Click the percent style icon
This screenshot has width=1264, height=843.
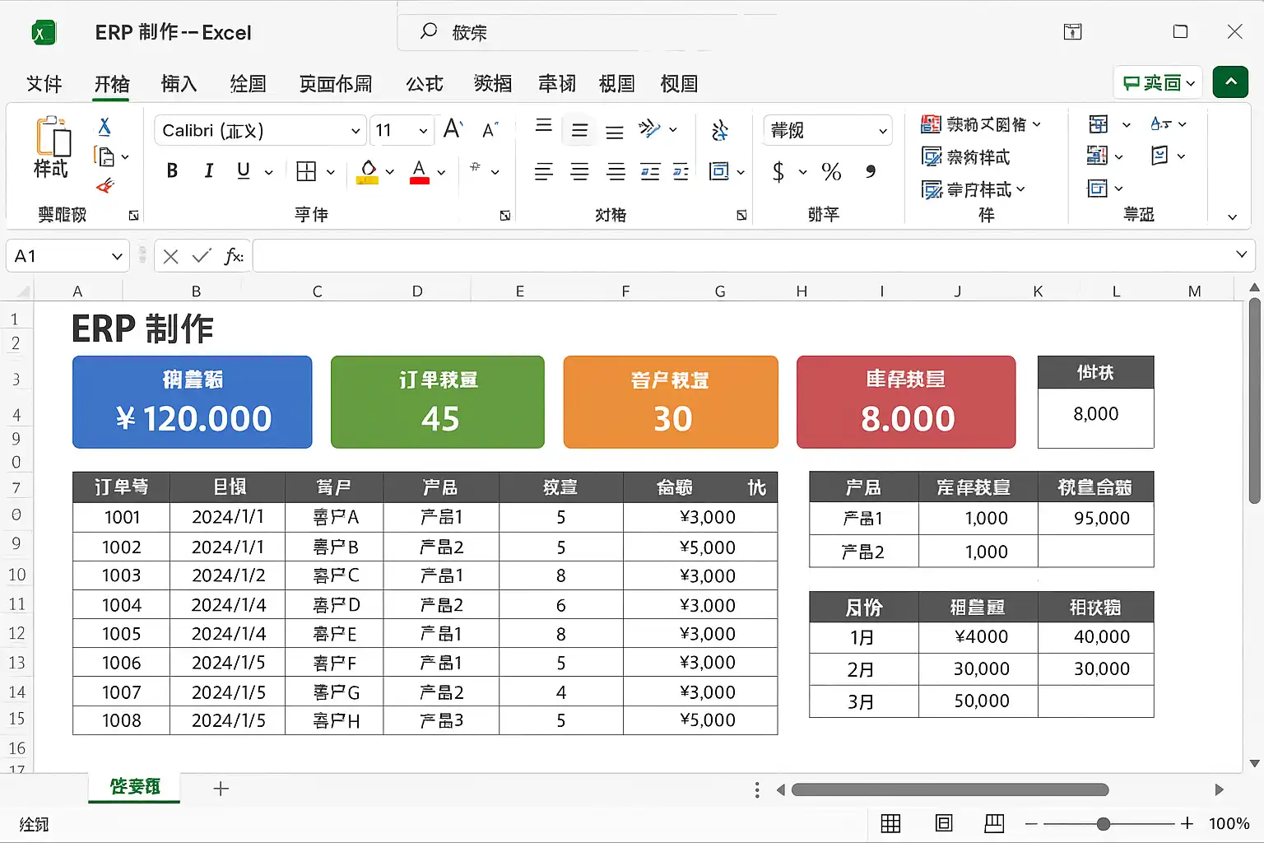(831, 172)
